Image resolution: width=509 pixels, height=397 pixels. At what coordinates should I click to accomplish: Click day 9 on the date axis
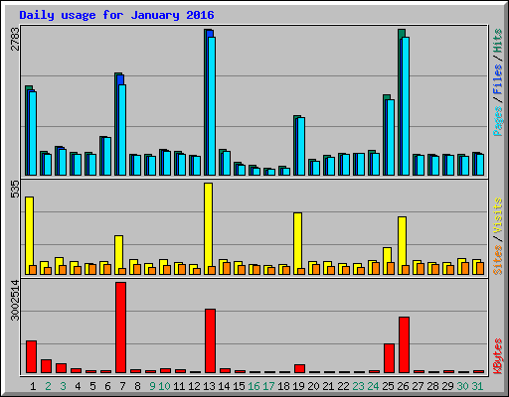coord(152,386)
